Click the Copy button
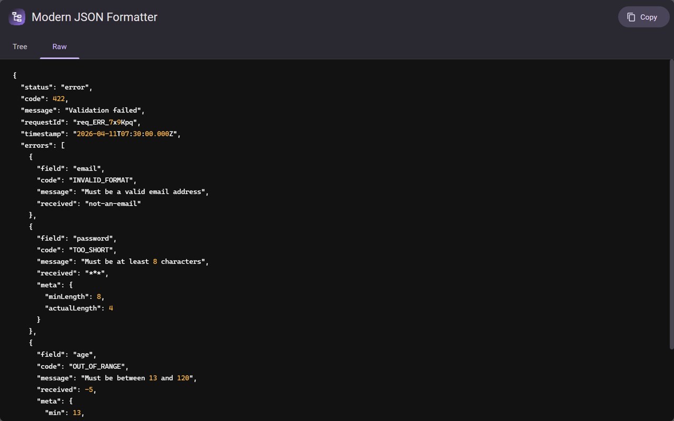674x421 pixels. pos(643,17)
